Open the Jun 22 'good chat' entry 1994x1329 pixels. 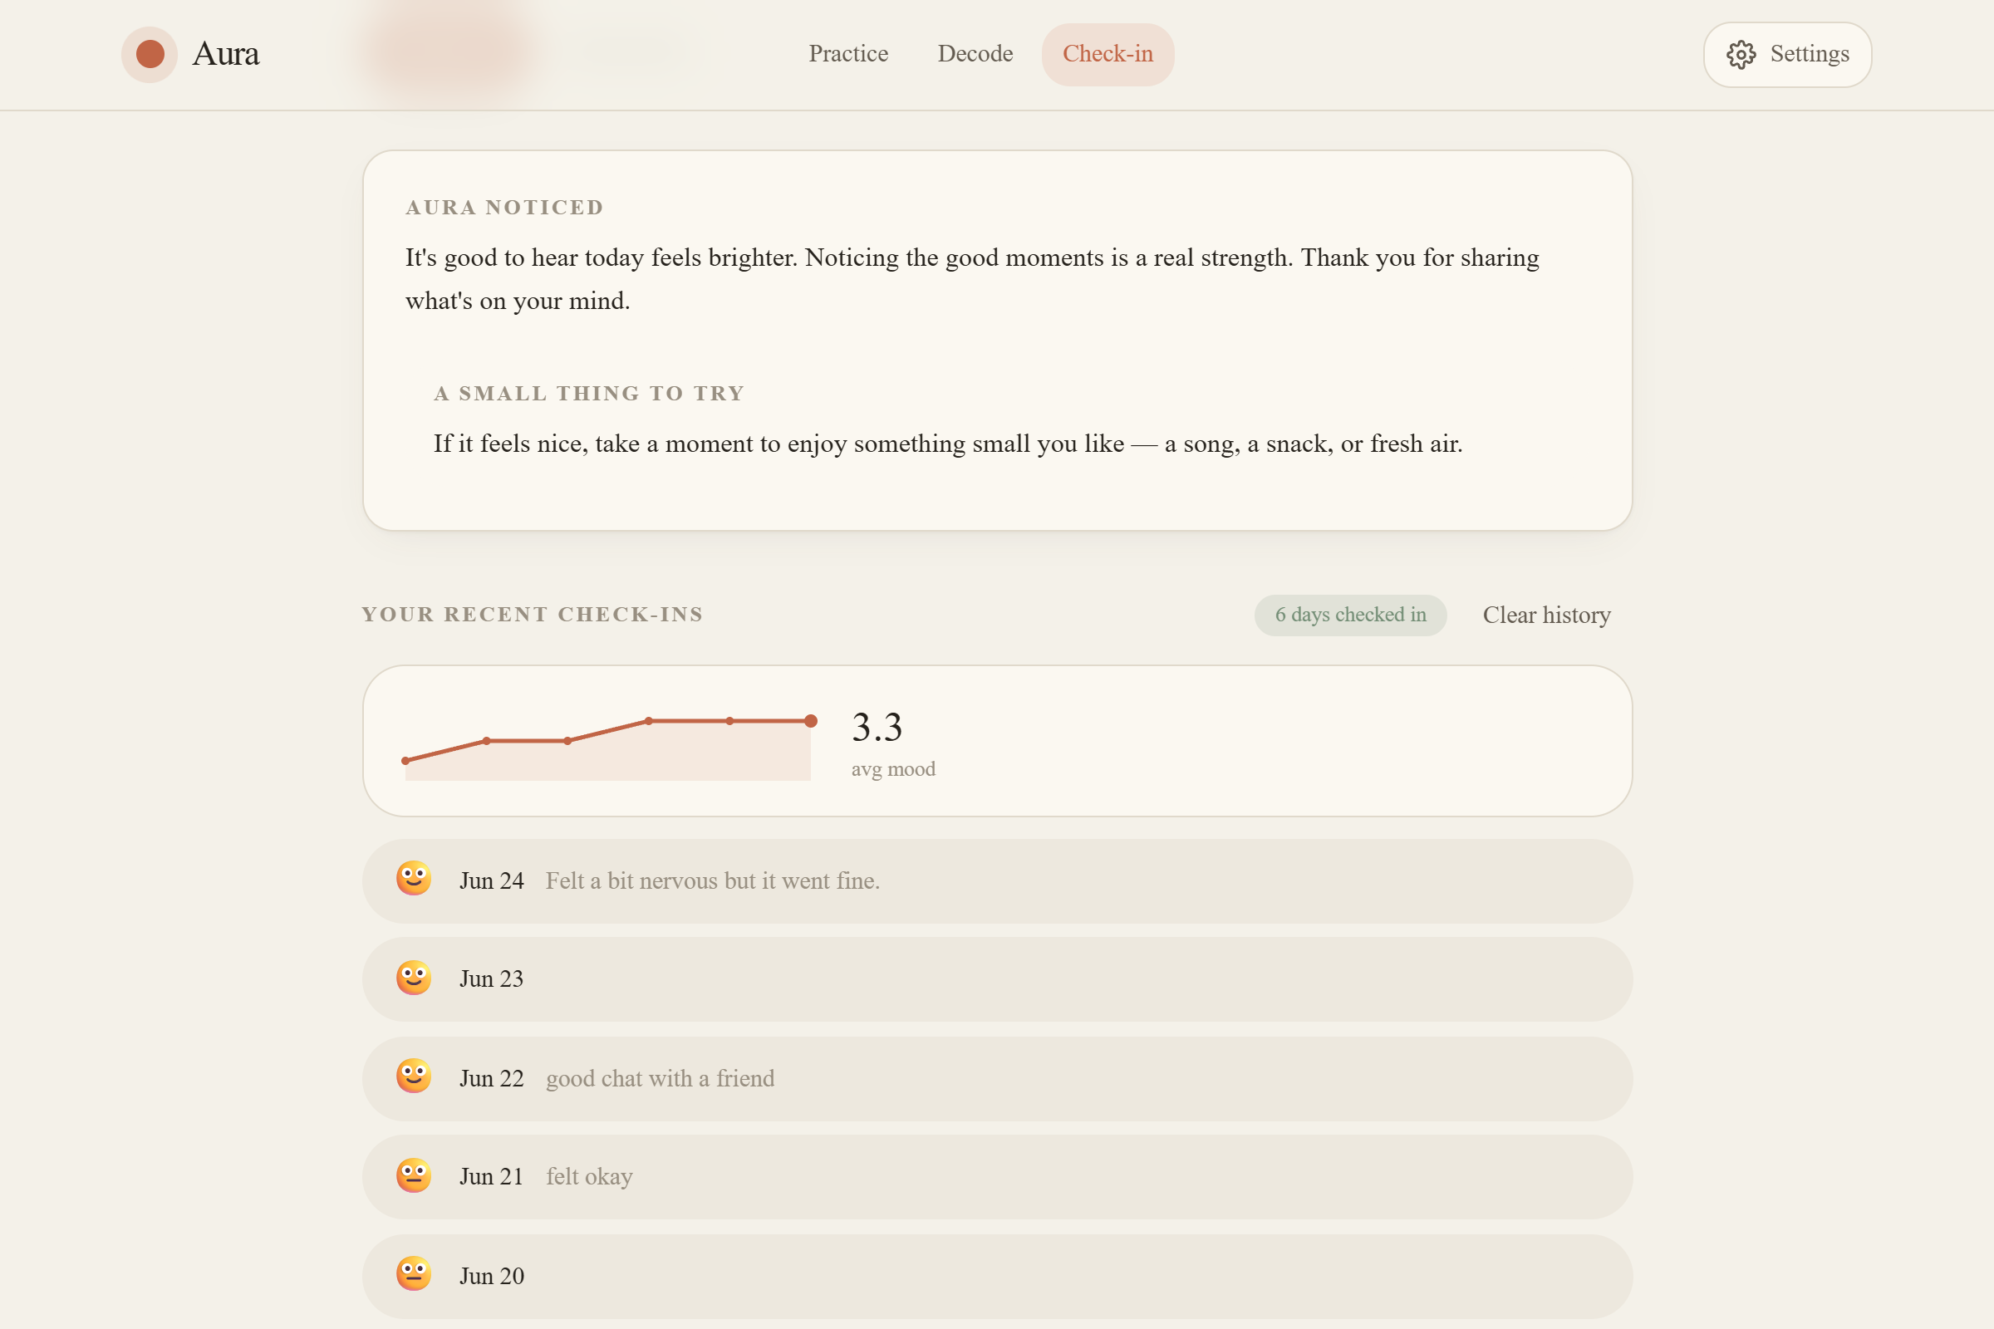(x=997, y=1079)
